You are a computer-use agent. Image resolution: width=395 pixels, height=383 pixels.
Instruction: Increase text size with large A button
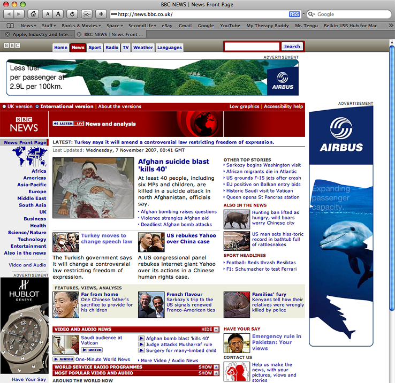pyautogui.click(x=58, y=14)
